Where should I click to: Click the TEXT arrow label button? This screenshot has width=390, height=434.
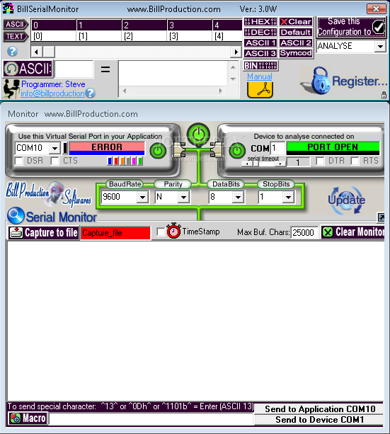click(16, 36)
